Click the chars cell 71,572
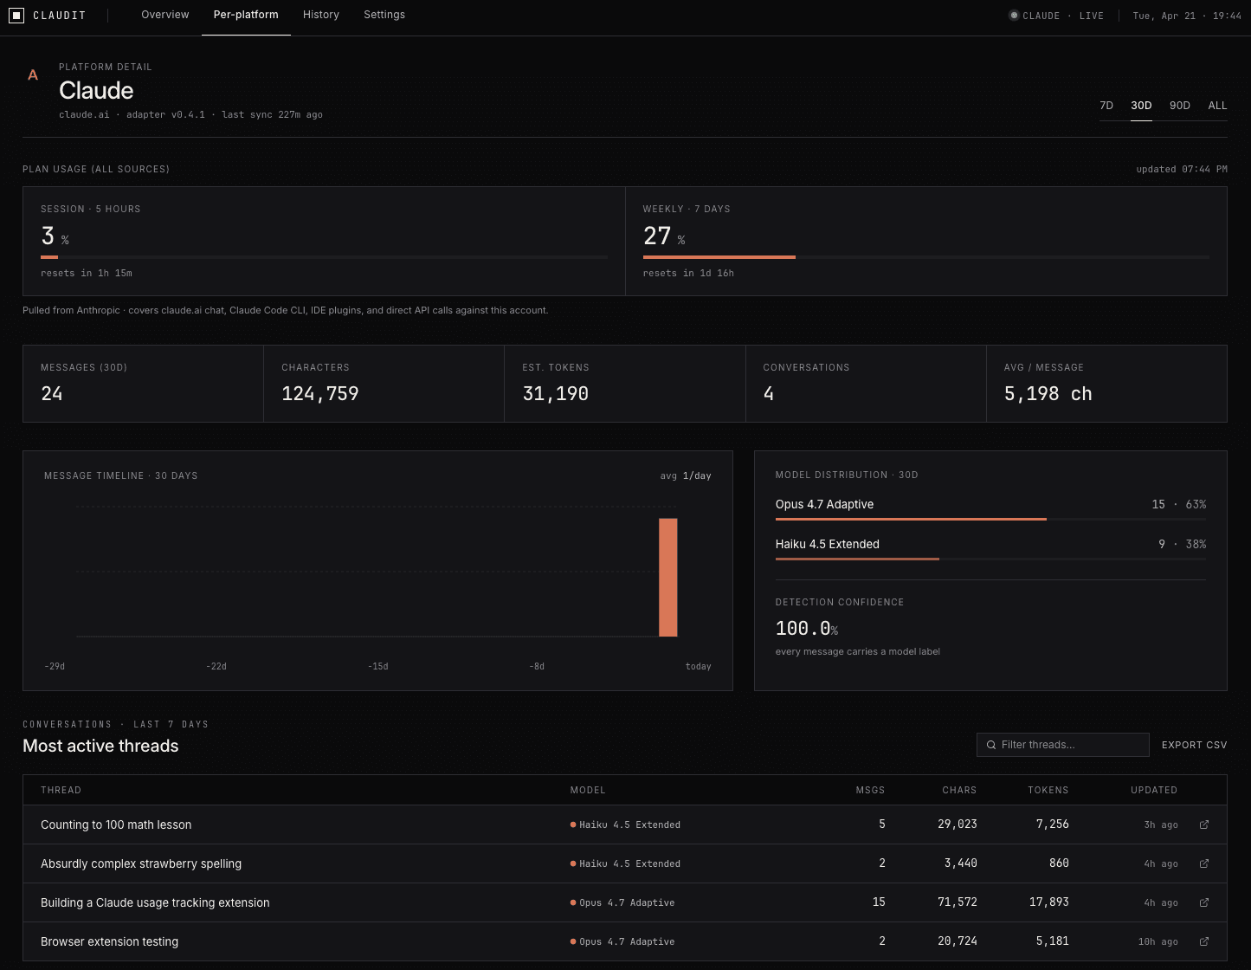1251x970 pixels. pos(958,902)
